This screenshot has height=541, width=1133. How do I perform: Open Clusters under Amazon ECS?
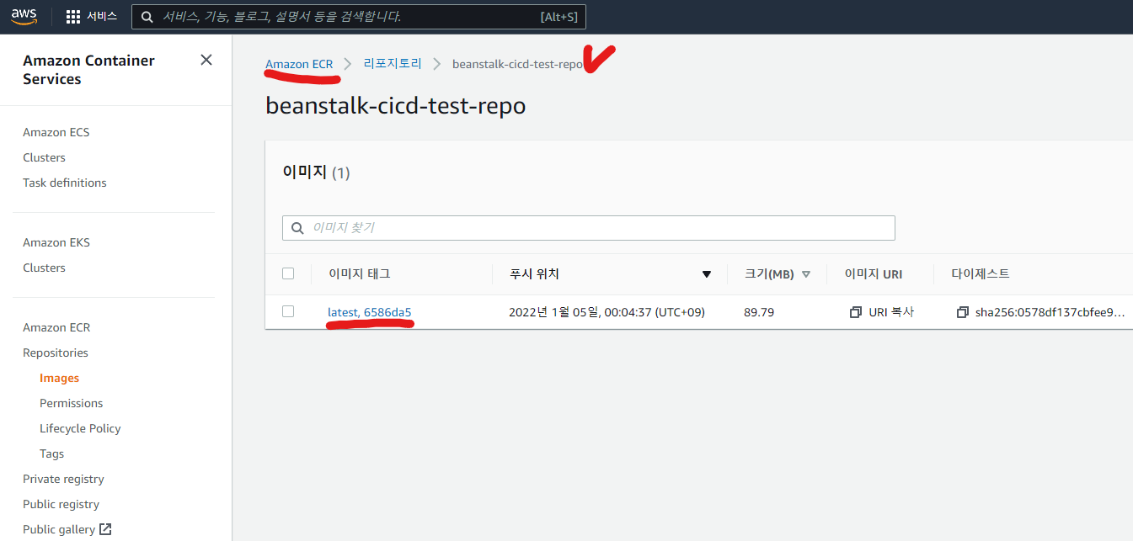tap(44, 157)
